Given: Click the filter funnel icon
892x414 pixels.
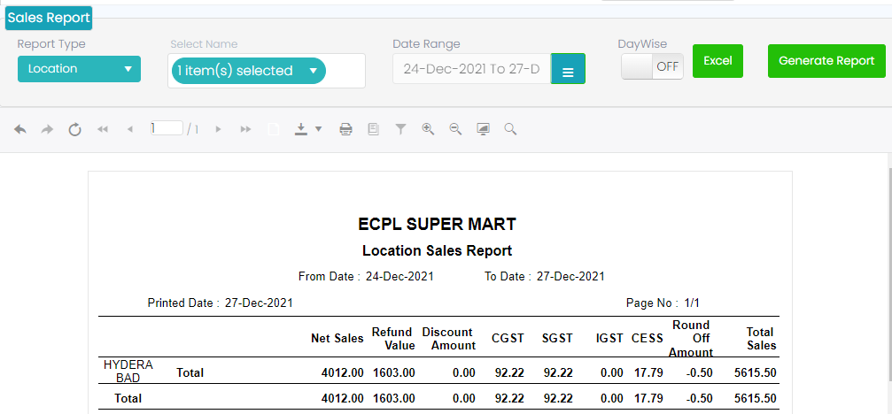Looking at the screenshot, I should click(x=400, y=129).
